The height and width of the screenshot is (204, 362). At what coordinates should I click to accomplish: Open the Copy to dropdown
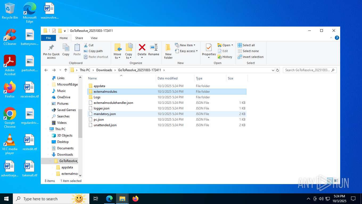pos(129,51)
